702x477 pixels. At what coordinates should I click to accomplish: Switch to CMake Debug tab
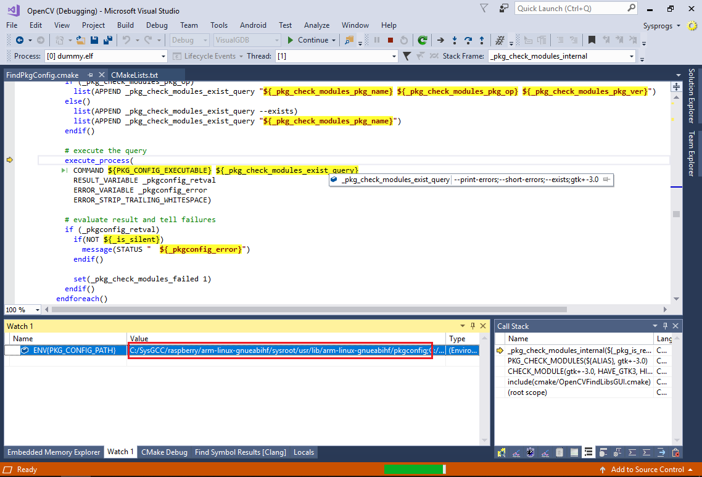164,452
